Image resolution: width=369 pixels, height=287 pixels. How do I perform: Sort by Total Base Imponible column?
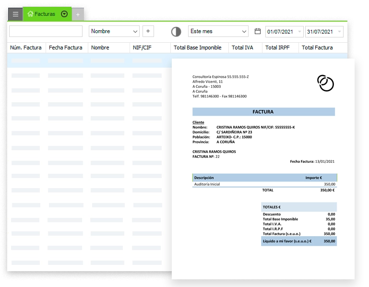coord(198,48)
